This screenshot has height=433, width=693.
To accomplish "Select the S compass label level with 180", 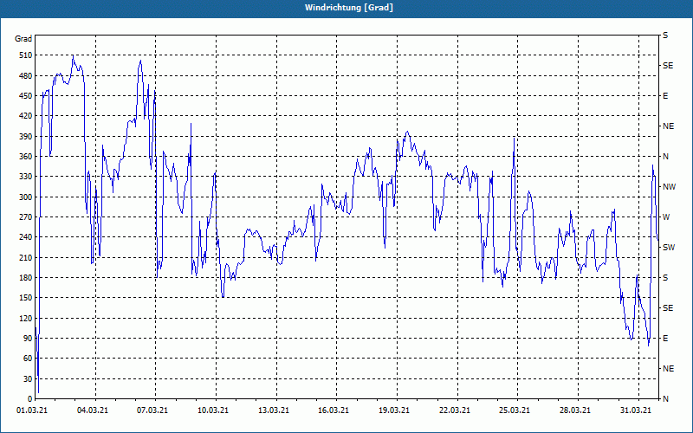I will pyautogui.click(x=665, y=278).
